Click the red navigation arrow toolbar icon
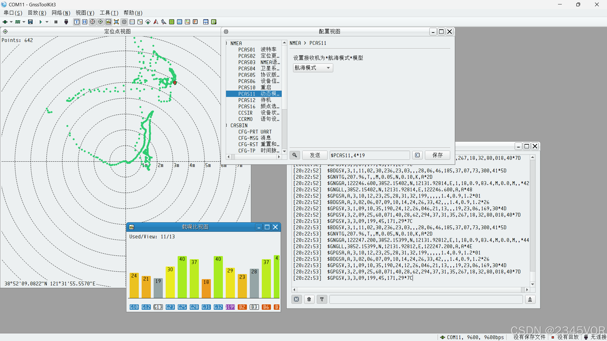The image size is (607, 341). pos(156,22)
